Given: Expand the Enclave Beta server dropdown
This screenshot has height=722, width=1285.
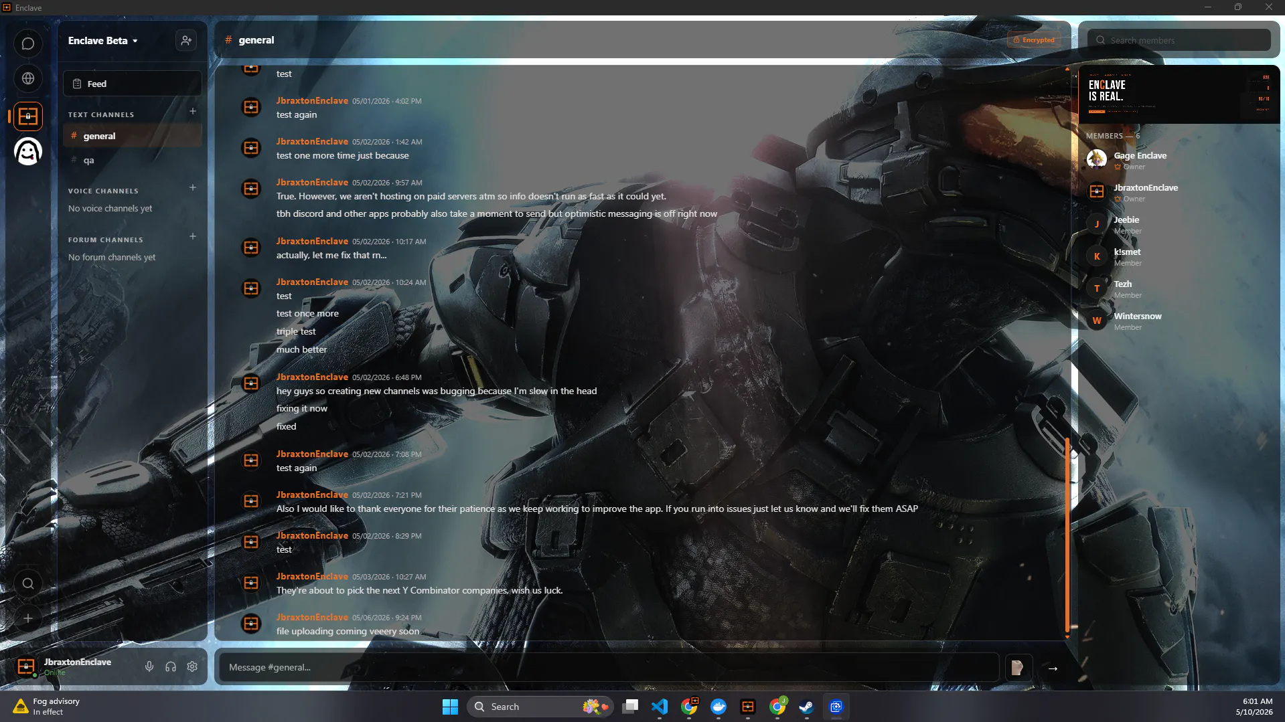Looking at the screenshot, I should (103, 41).
